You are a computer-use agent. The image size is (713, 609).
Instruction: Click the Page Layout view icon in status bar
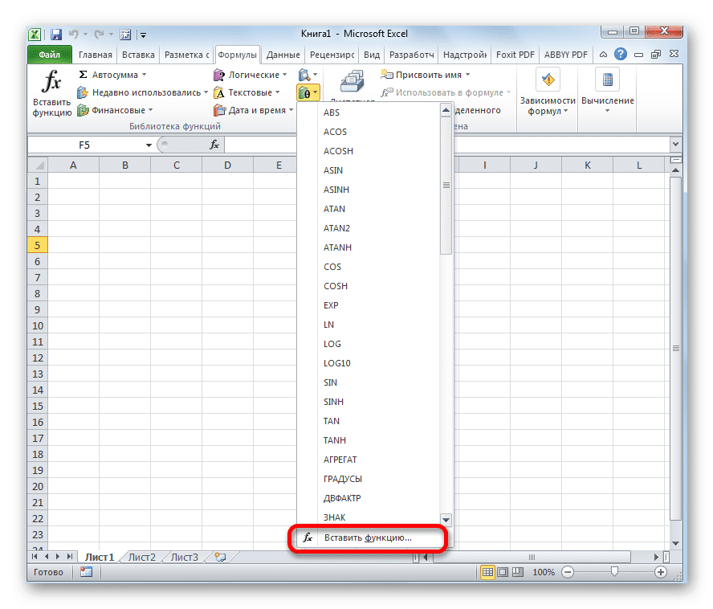pyautogui.click(x=503, y=572)
